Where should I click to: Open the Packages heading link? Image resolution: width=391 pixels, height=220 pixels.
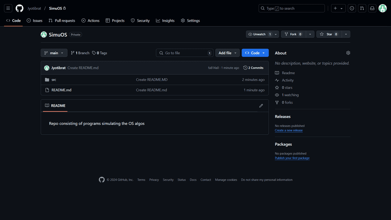(283, 144)
